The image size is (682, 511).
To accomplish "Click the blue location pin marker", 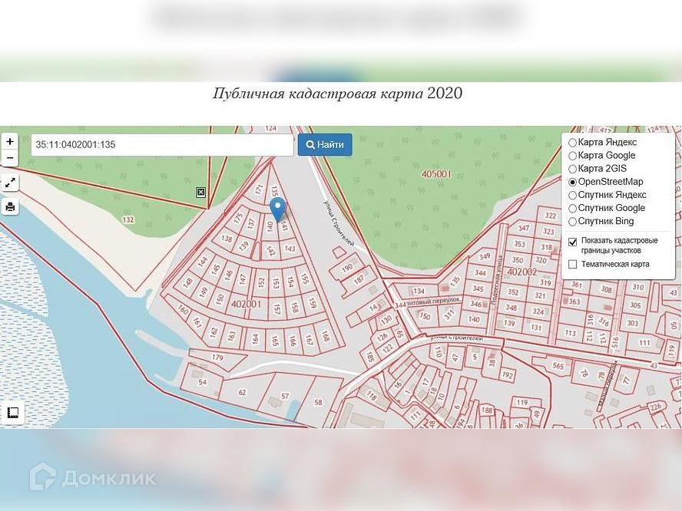I will point(278,209).
